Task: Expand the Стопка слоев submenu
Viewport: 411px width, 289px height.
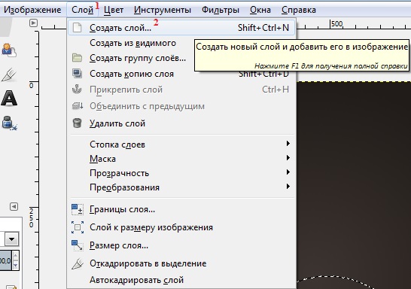Action: click(181, 144)
